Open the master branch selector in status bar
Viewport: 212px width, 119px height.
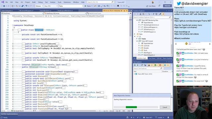click(x=160, y=118)
